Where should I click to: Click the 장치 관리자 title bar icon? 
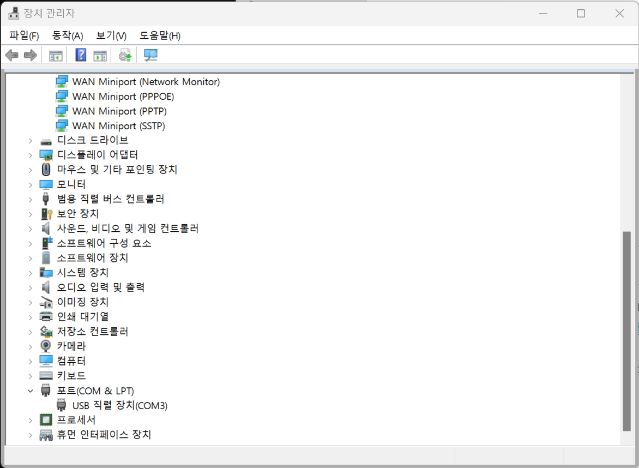click(x=14, y=14)
